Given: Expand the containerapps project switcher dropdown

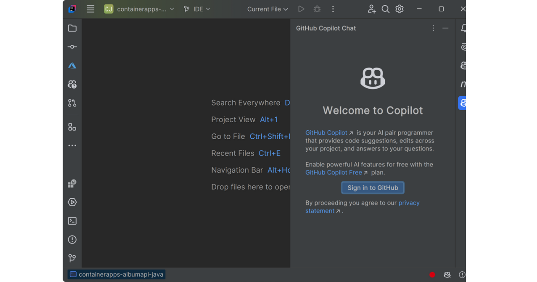Looking at the screenshot, I should click(x=139, y=9).
